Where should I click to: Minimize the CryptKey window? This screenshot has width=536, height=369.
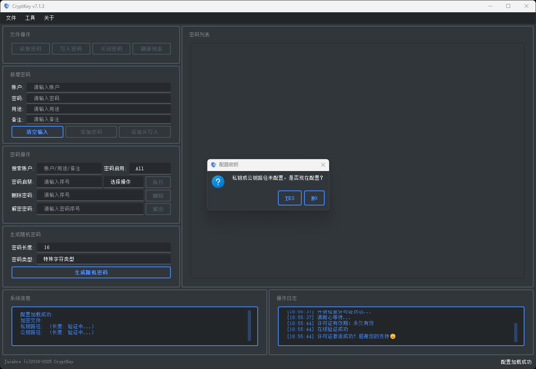490,6
